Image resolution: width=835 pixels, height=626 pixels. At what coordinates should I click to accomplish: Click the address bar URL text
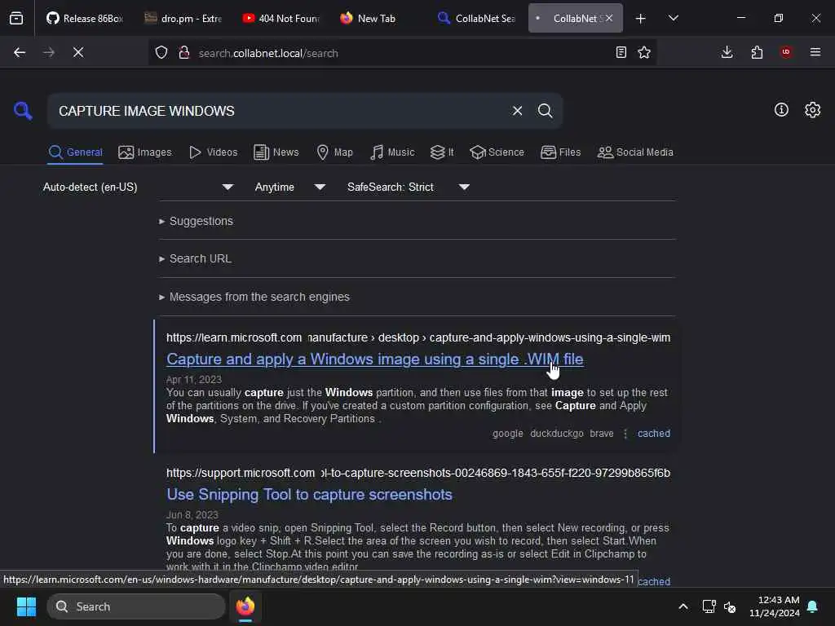pyautogui.click(x=268, y=53)
